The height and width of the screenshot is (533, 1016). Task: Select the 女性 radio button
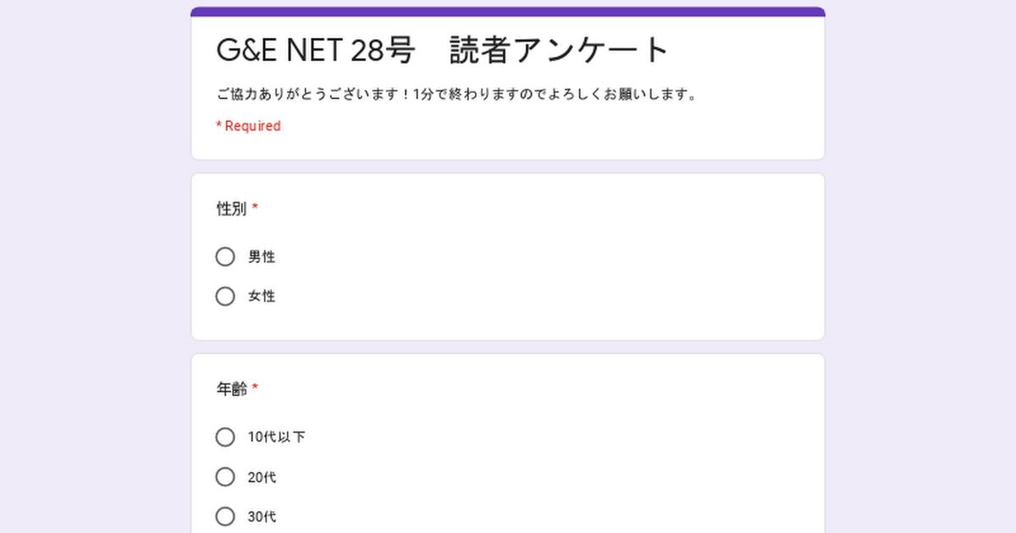tap(225, 296)
